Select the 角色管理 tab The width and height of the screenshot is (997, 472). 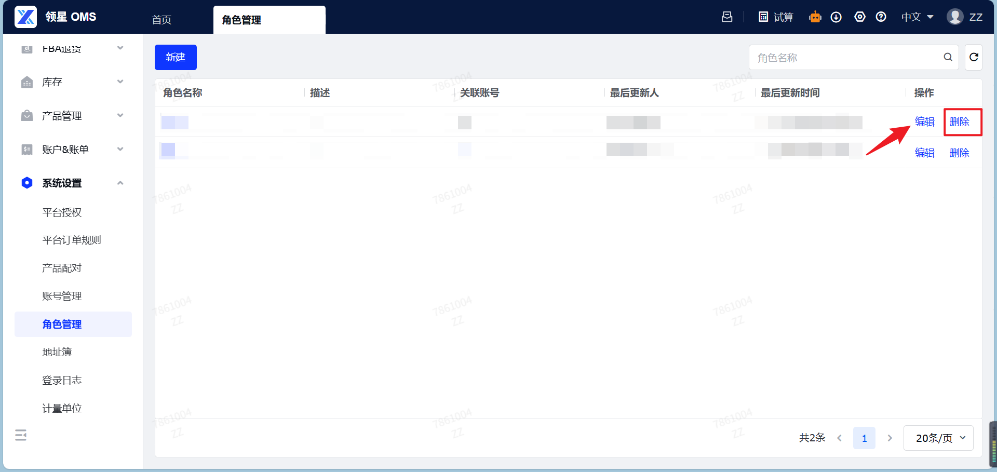270,20
